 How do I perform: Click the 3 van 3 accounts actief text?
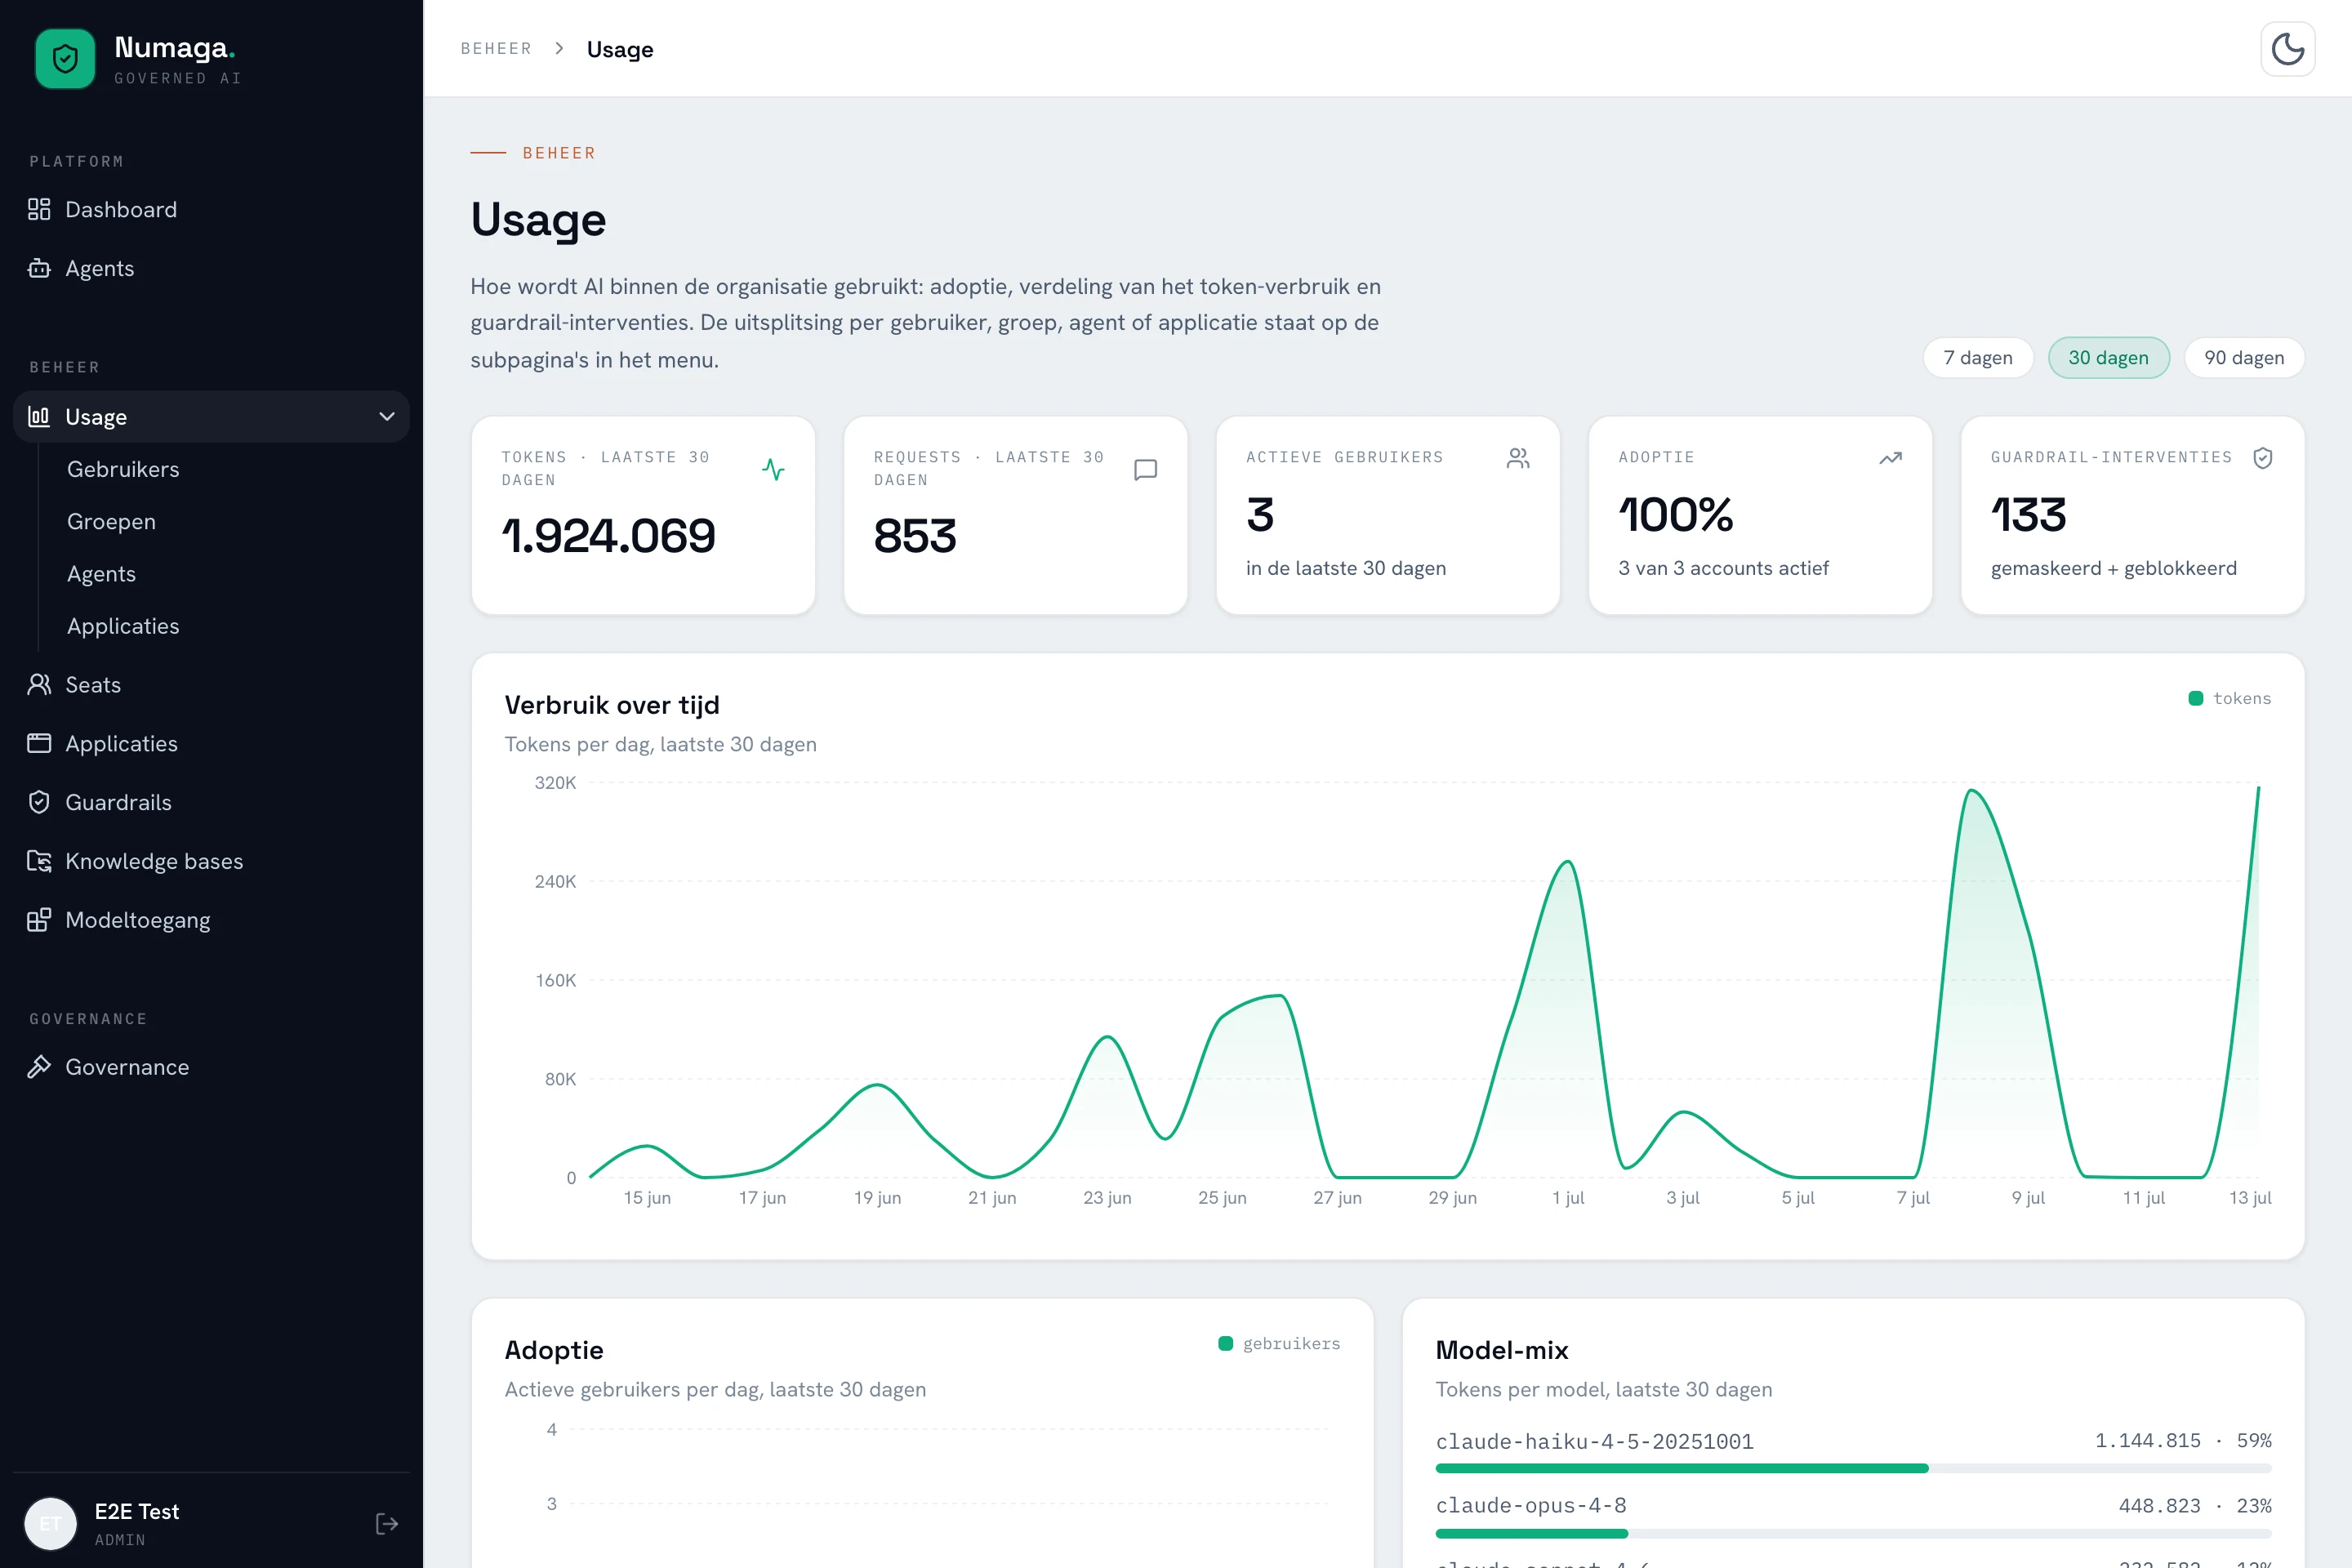(x=1723, y=568)
